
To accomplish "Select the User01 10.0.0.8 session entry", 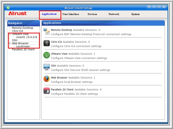I will click(27, 37).
